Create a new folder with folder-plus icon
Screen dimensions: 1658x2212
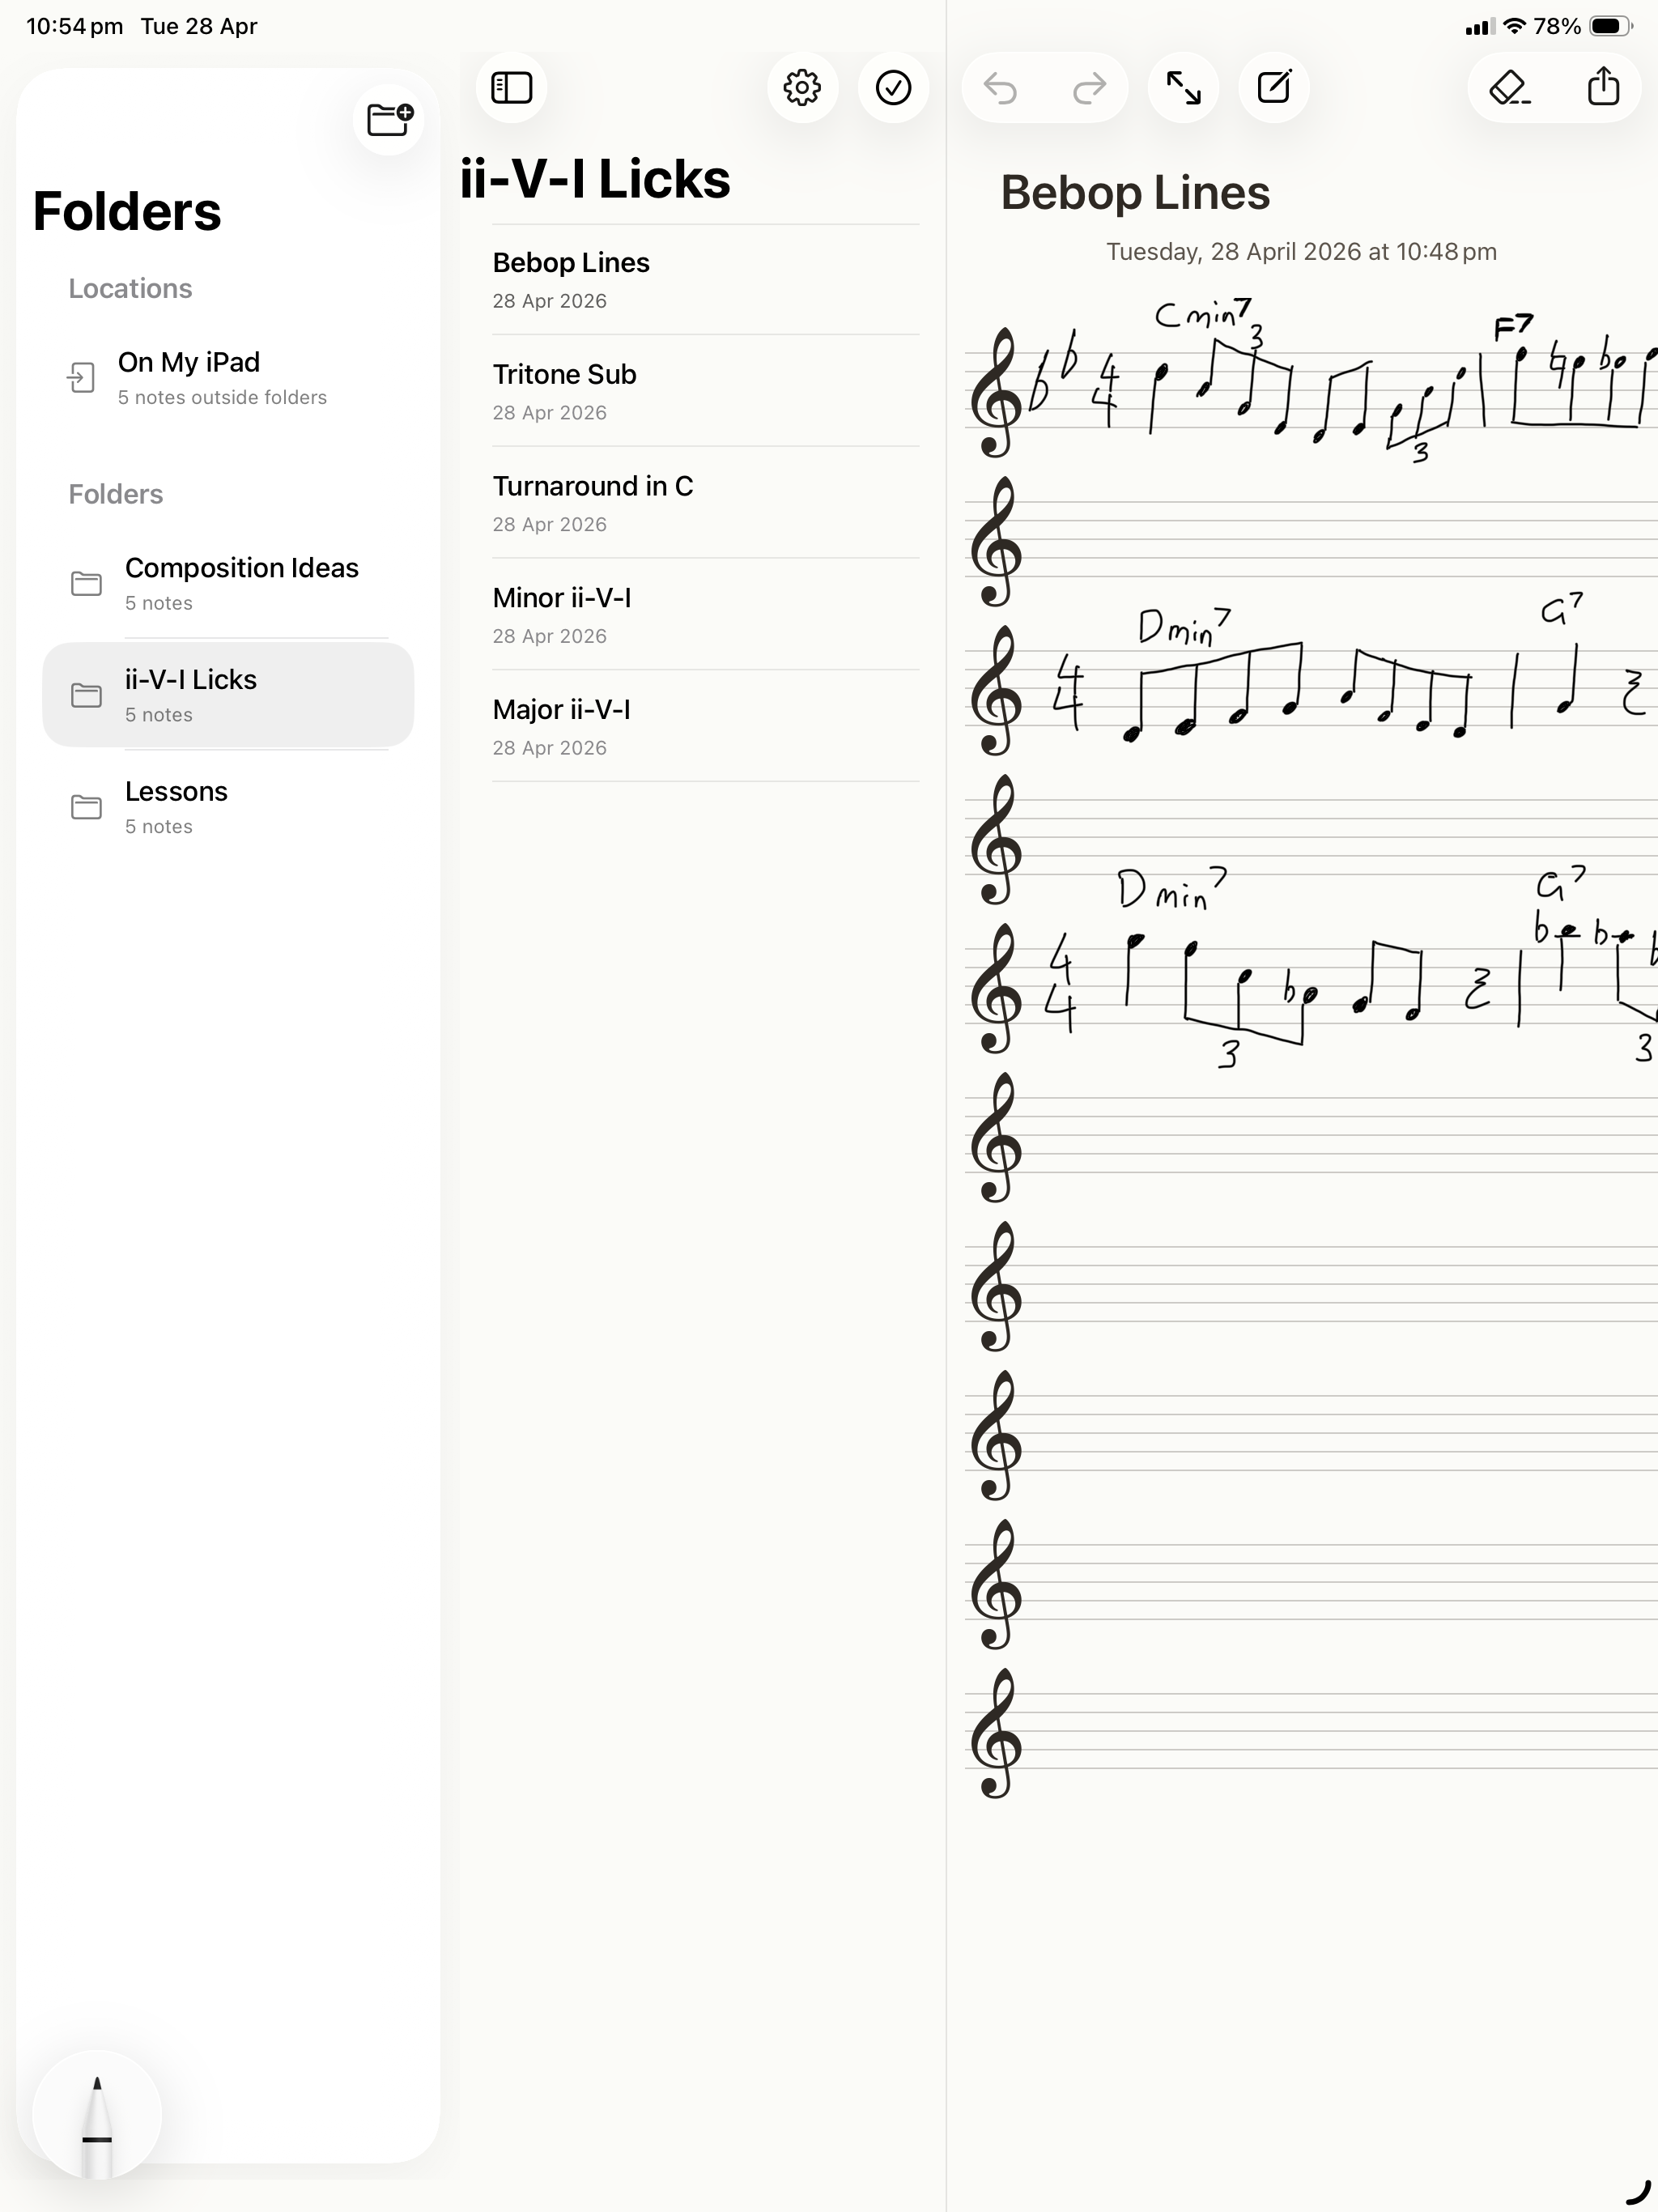(389, 119)
